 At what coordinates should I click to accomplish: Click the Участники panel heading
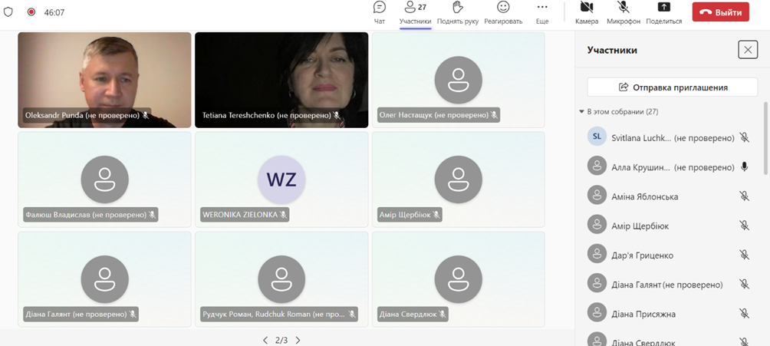(612, 50)
